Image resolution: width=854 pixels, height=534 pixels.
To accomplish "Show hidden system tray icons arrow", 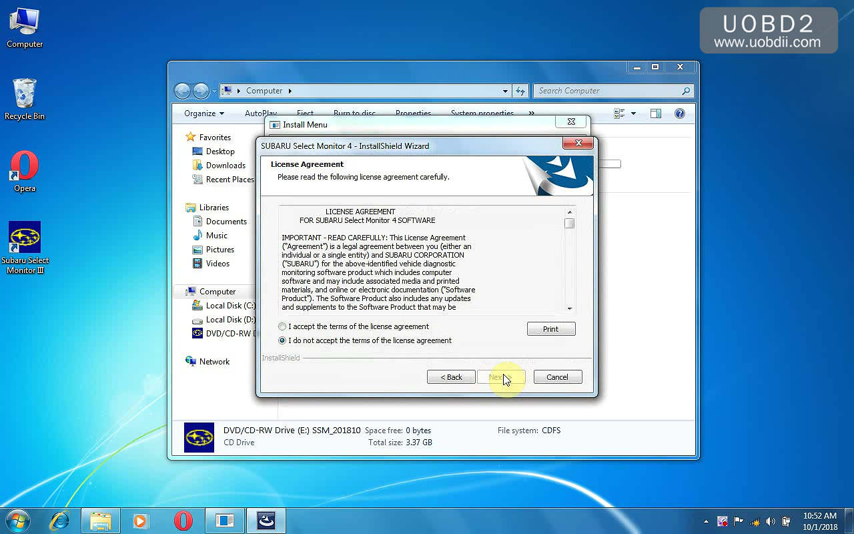I will coord(706,521).
